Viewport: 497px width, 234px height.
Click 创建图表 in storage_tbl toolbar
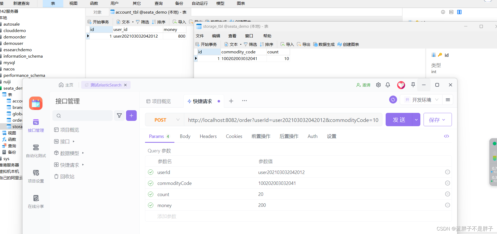(348, 44)
